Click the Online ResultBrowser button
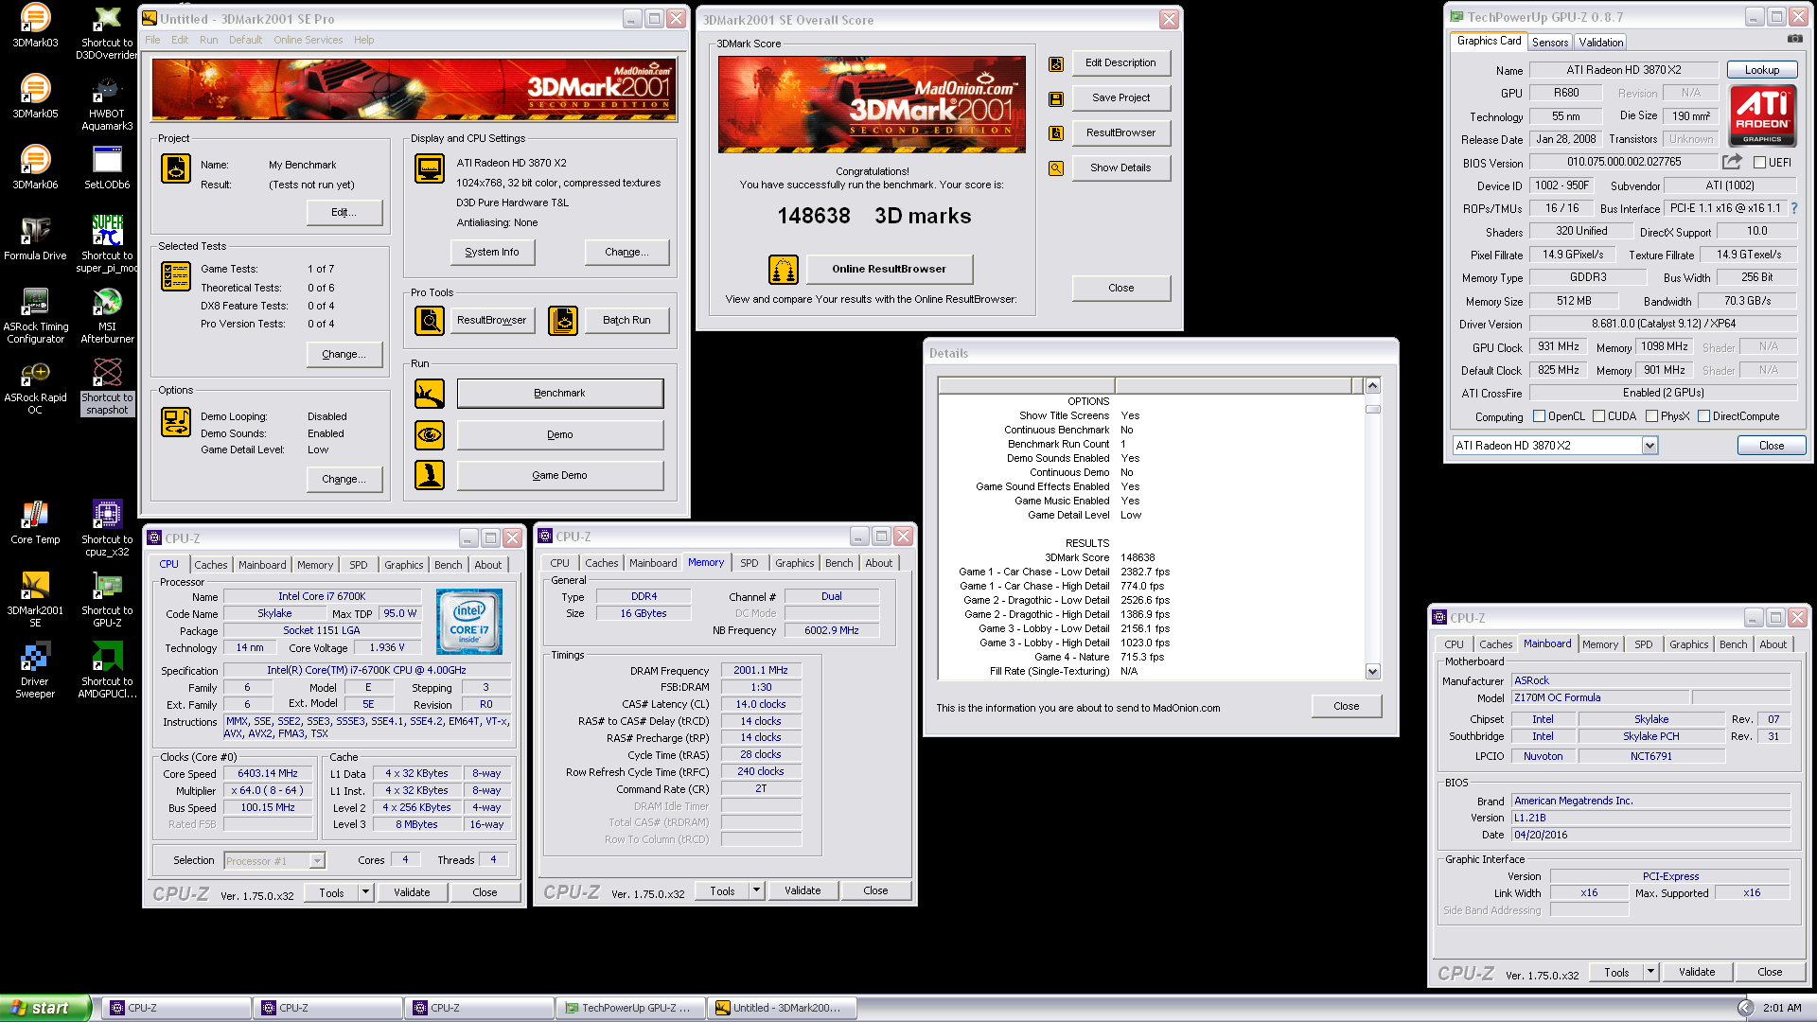This screenshot has width=1817, height=1022. point(889,270)
